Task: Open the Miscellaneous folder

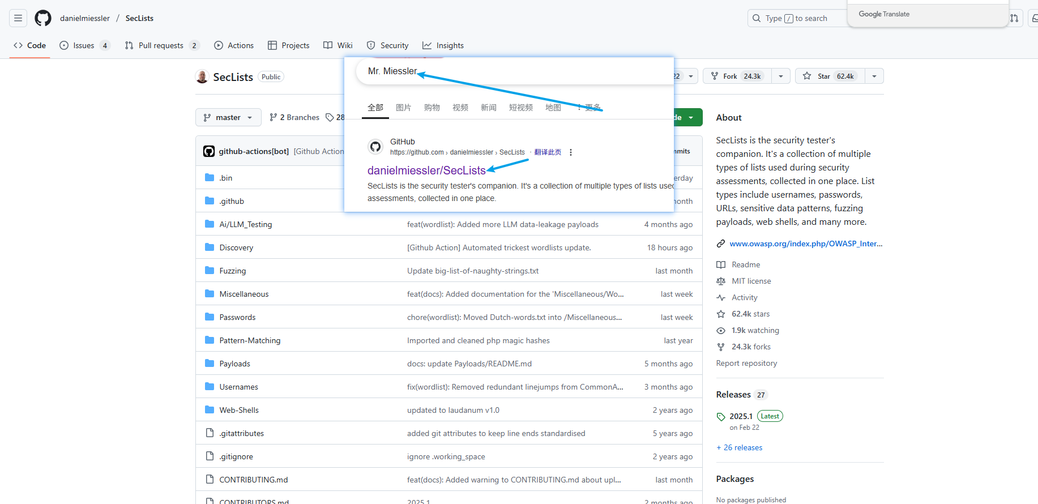Action: (244, 294)
